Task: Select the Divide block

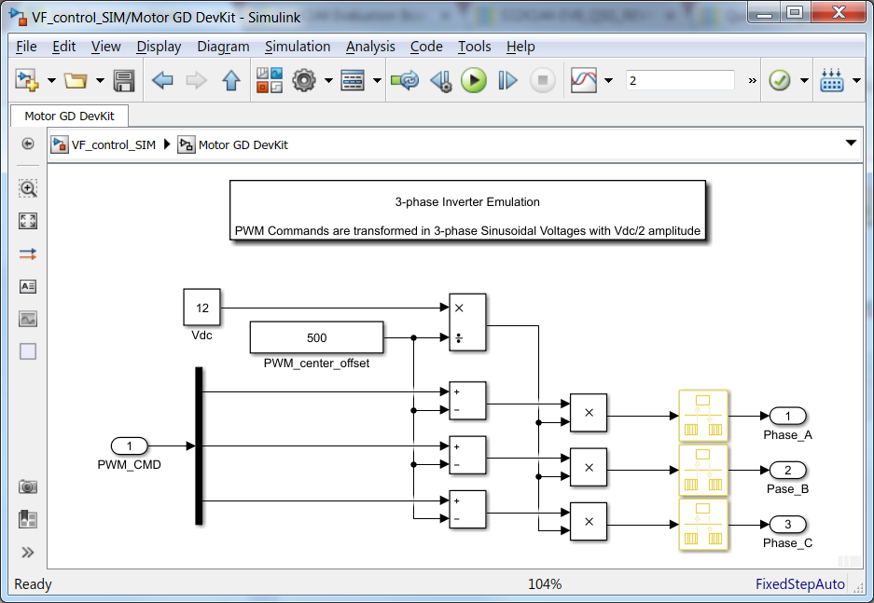Action: 467,322
